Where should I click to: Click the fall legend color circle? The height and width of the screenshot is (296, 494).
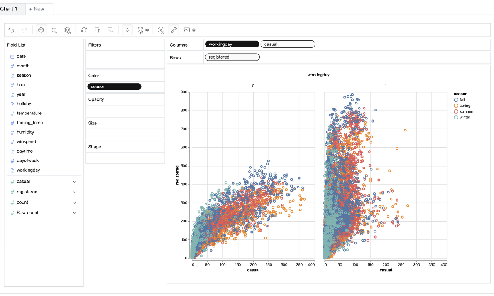pyautogui.click(x=456, y=100)
